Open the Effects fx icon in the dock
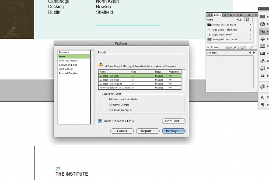Viewport: 269px width, 180px height. (x=262, y=76)
